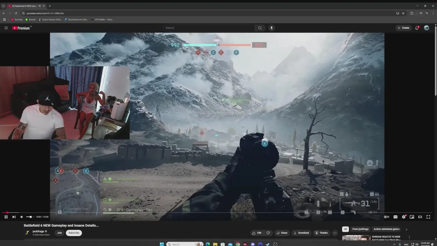Pause the video with the player control
The height and width of the screenshot is (246, 437).
click(6, 217)
